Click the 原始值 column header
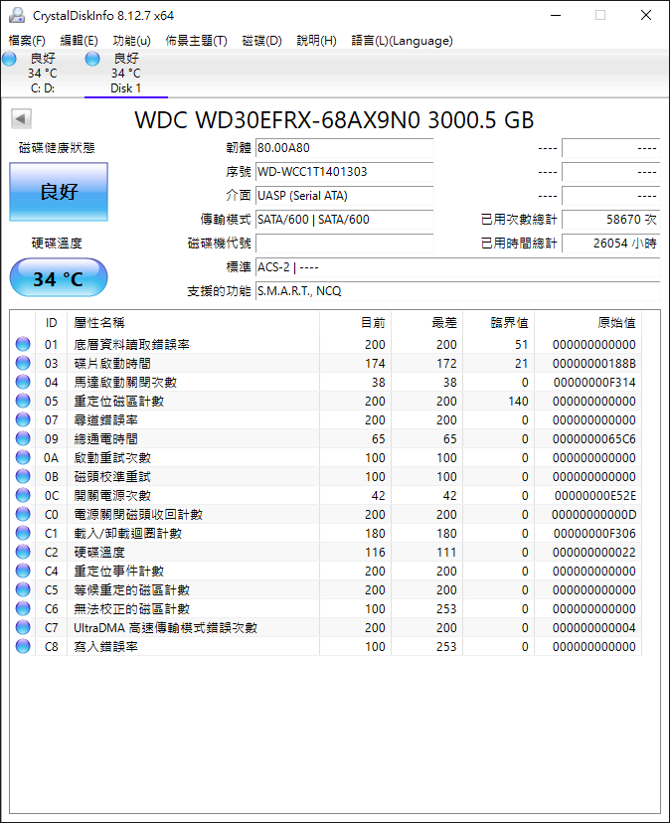The height and width of the screenshot is (823, 670). click(x=587, y=323)
